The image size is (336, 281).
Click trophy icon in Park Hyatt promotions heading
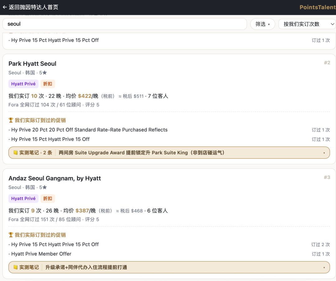11,120
